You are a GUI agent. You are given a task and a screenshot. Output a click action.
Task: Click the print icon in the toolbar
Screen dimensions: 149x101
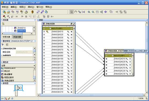click(26, 12)
